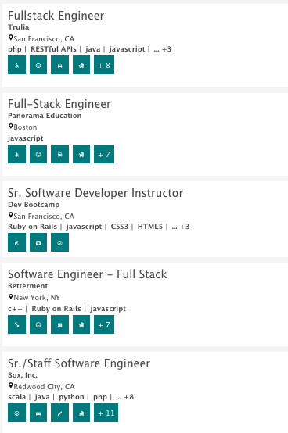Screen dimensions: 288x433
Task: Click the Sr./Staff Software Engineer title
Action: click(x=79, y=363)
